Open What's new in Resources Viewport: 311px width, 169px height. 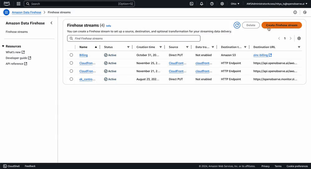point(13,52)
